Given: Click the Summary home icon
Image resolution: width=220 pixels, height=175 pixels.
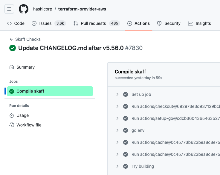Looking at the screenshot, I should (12, 67).
